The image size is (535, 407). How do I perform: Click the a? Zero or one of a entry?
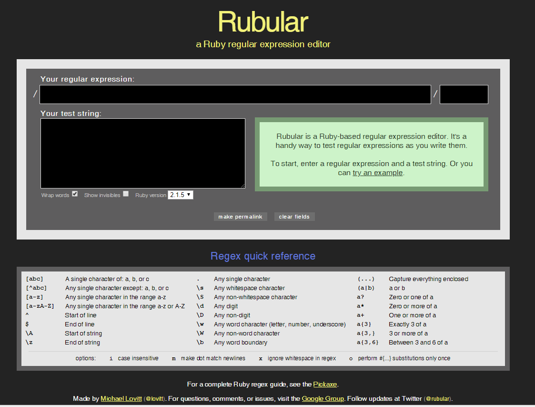(395, 297)
